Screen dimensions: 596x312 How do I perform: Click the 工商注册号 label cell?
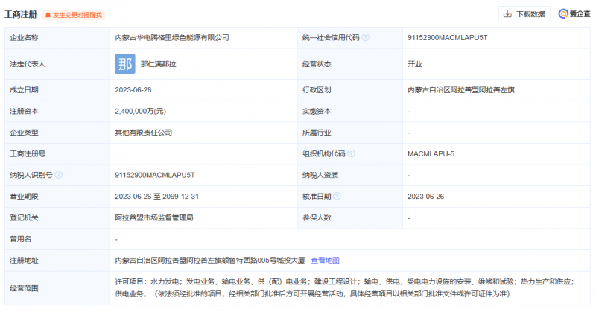(x=57, y=154)
